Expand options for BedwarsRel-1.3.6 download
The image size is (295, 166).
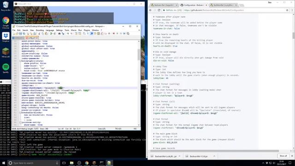(214, 156)
